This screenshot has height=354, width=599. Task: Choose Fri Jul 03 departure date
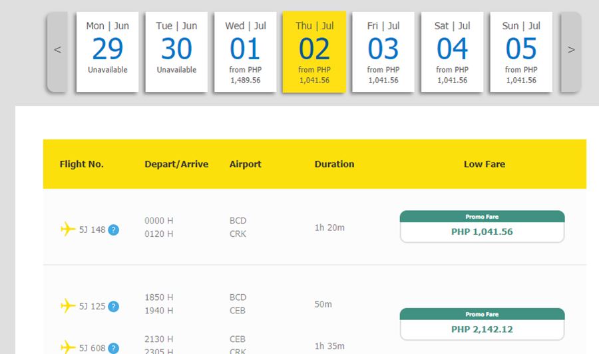(383, 51)
